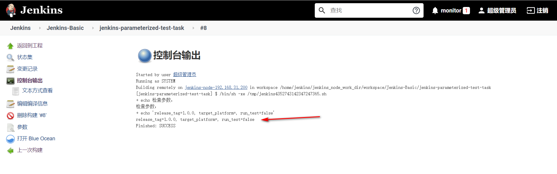Open 上一次构建 previous build link
This screenshot has width=557, height=174.
point(30,150)
